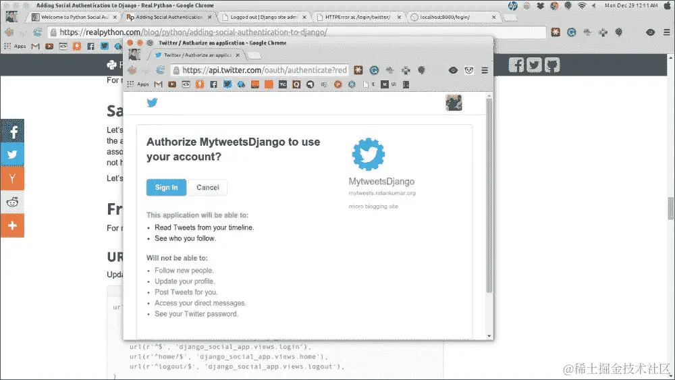Click the eye extension icon in popup toolbar

pos(453,70)
